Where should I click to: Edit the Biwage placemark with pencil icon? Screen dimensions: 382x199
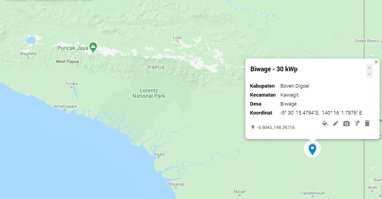point(336,123)
